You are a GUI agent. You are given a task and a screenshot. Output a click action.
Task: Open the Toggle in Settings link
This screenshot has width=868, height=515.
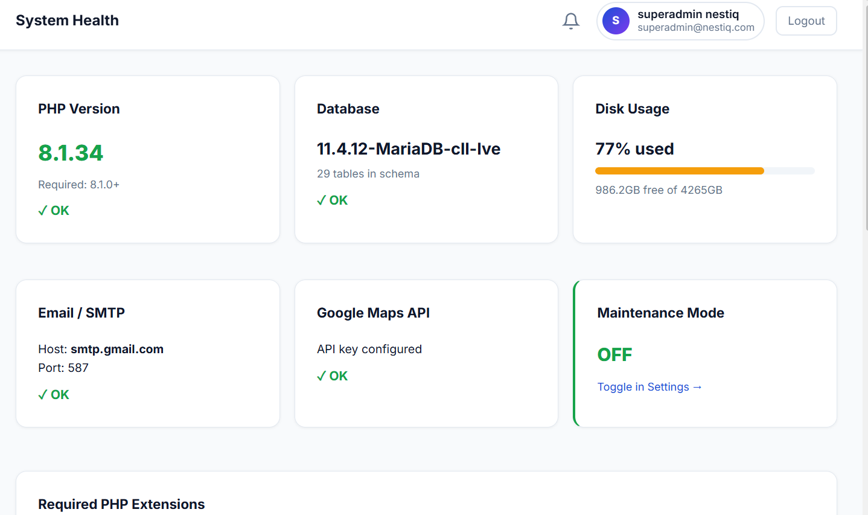tap(649, 387)
